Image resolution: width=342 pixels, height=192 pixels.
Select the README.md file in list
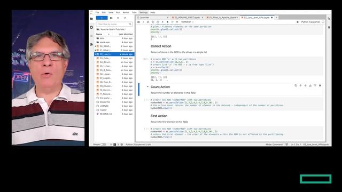tap(114, 114)
